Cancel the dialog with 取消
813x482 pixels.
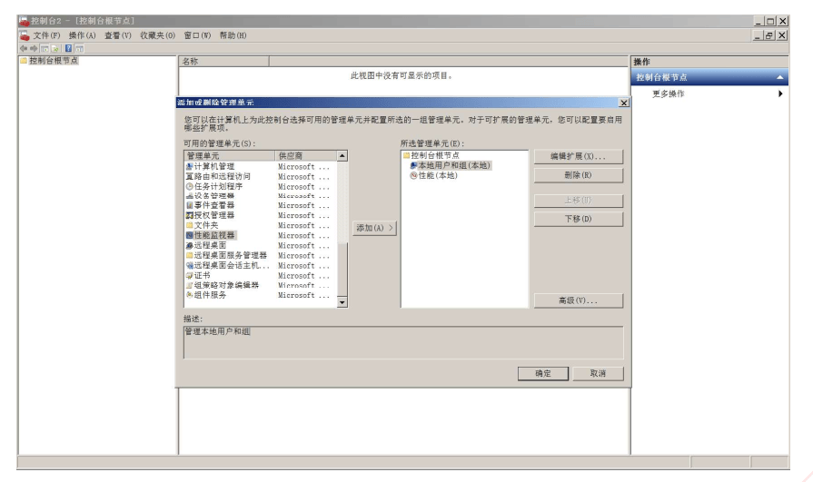coord(598,373)
